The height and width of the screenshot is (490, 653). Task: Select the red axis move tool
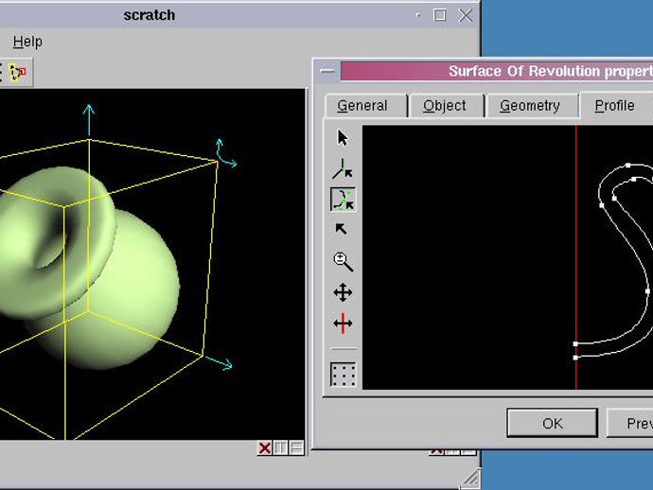tap(343, 324)
